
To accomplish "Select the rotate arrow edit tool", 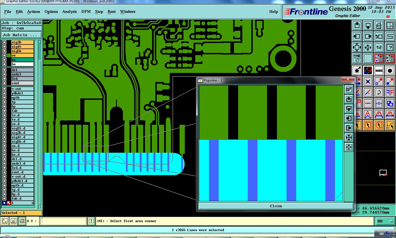I will point(379,92).
